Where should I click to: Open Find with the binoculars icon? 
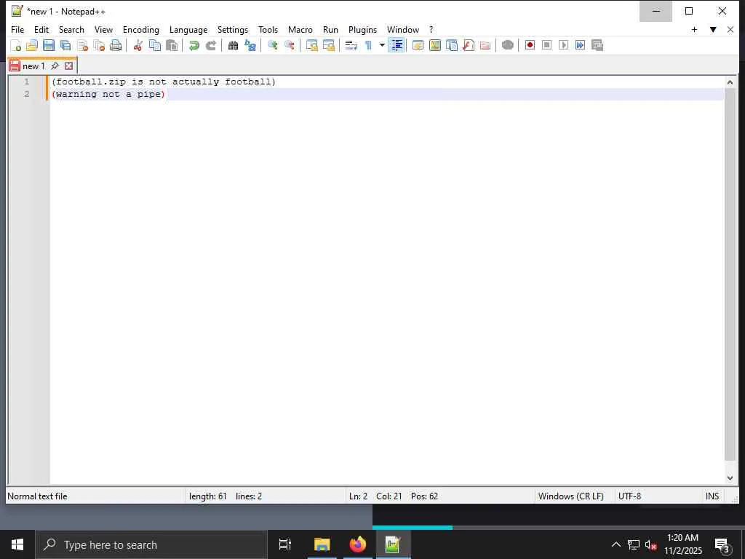[233, 45]
